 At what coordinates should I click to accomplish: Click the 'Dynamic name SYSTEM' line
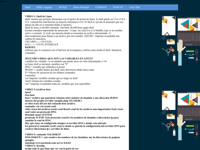pos(39,115)
